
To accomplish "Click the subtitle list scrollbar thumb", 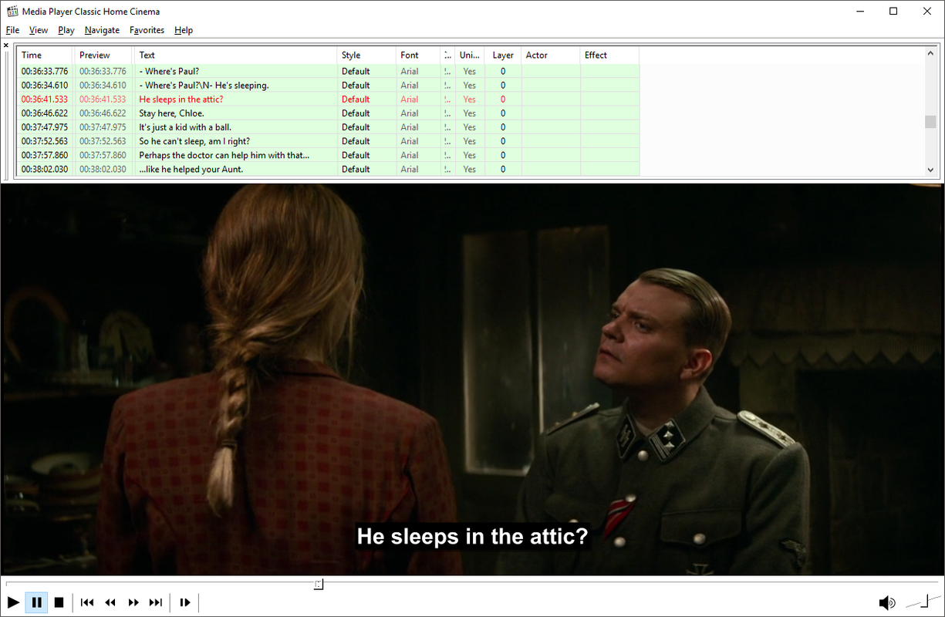I will [930, 121].
